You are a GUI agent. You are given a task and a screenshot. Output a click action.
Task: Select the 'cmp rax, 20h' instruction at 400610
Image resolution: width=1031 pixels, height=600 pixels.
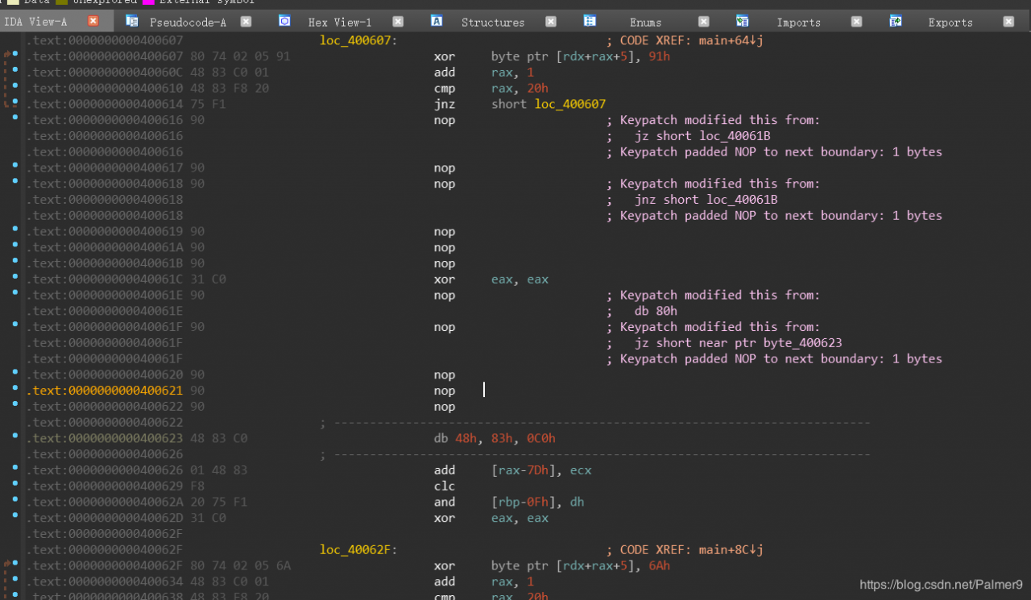coord(491,89)
